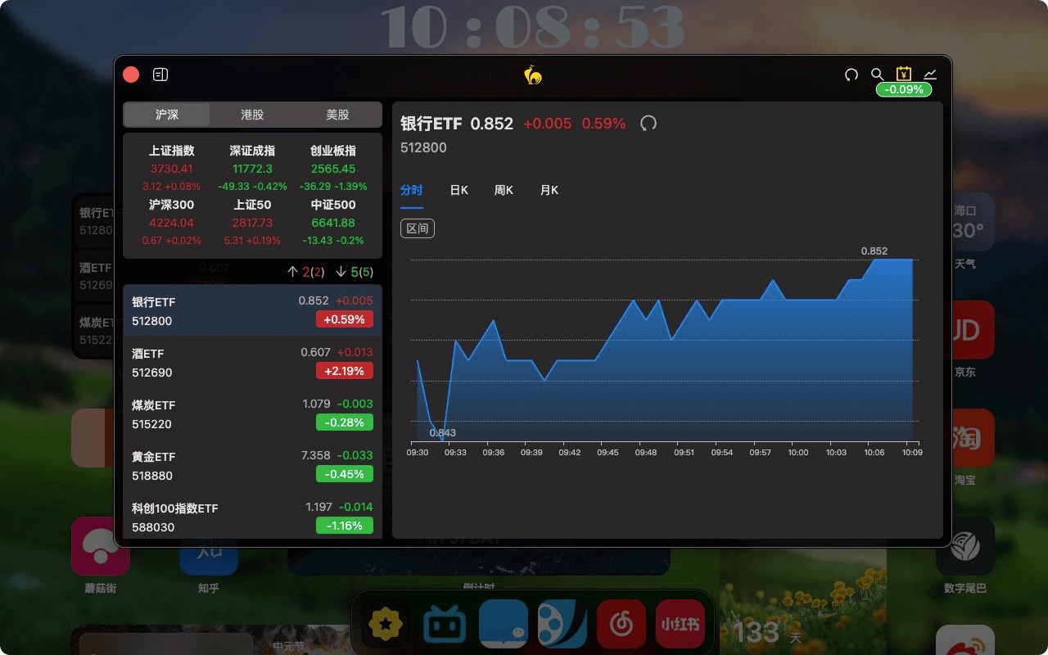Toggle the -1.16% badge on 科创100指数ETF
This screenshot has width=1048, height=655.
pos(345,526)
